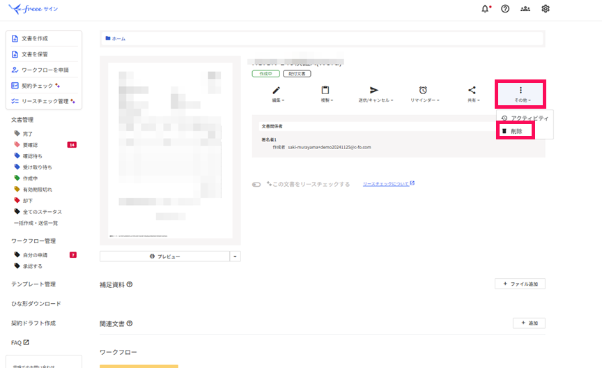The width and height of the screenshot is (602, 368).
Task: Click the green 作成中 status badge
Action: [x=265, y=74]
